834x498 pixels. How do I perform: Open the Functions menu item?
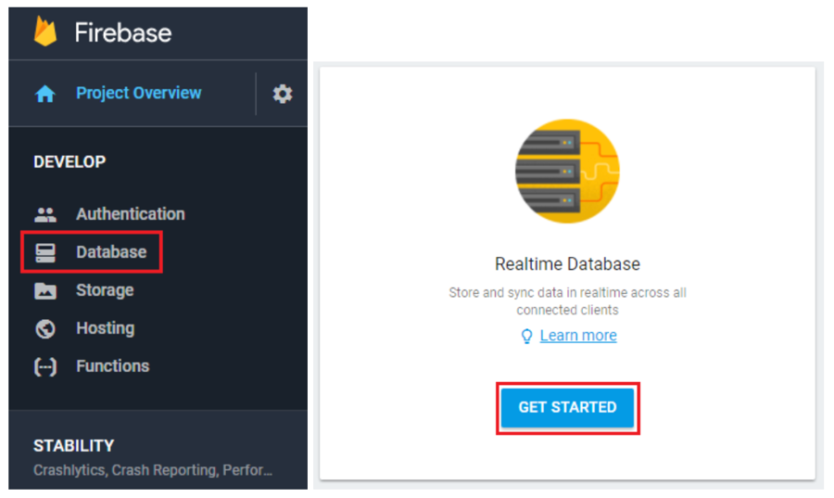[x=112, y=366]
